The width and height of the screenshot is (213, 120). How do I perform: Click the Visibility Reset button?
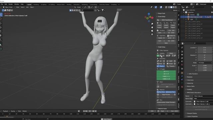point(171,53)
